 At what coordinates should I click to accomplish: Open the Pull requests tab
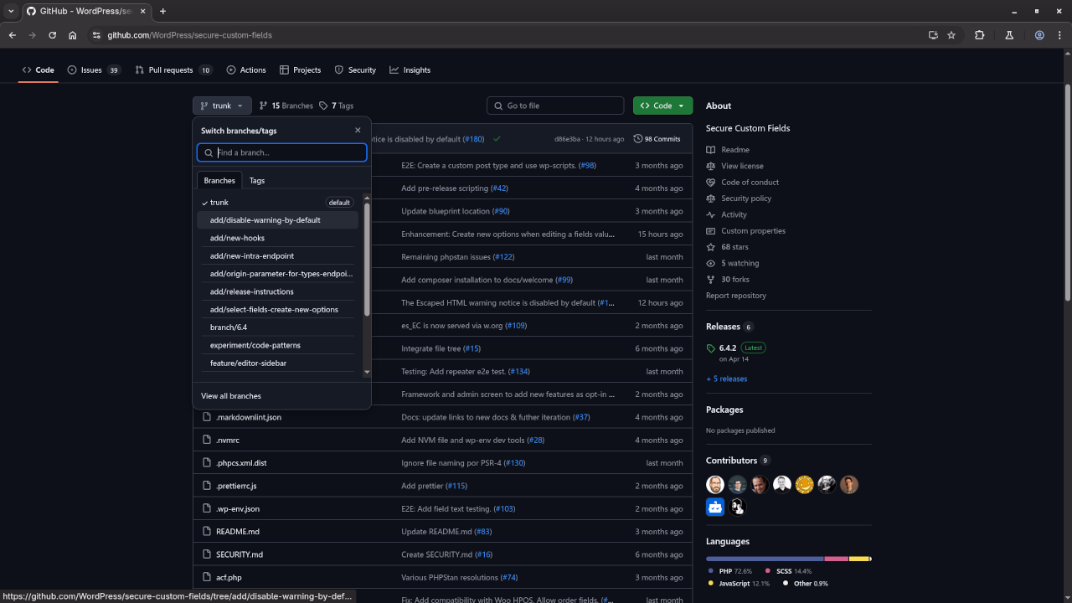coord(173,70)
